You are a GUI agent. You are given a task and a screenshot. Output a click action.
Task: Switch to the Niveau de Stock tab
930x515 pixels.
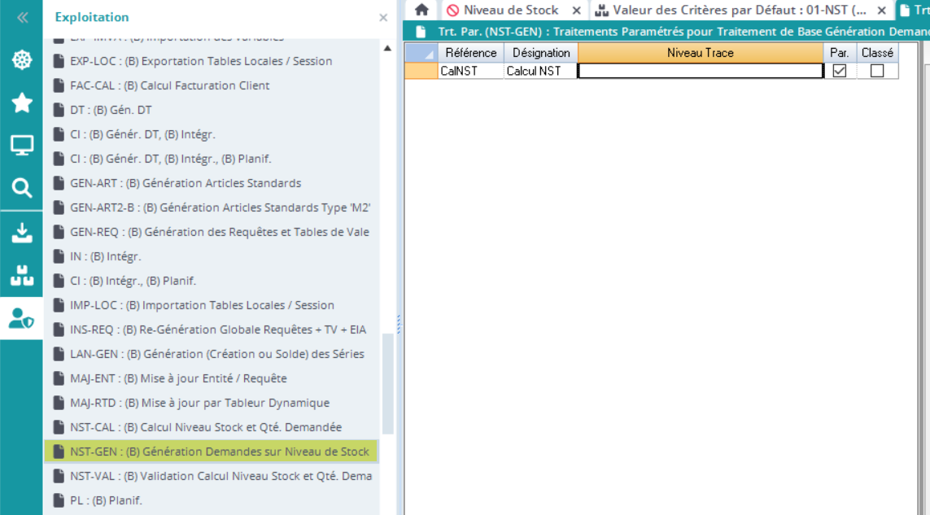(x=510, y=11)
